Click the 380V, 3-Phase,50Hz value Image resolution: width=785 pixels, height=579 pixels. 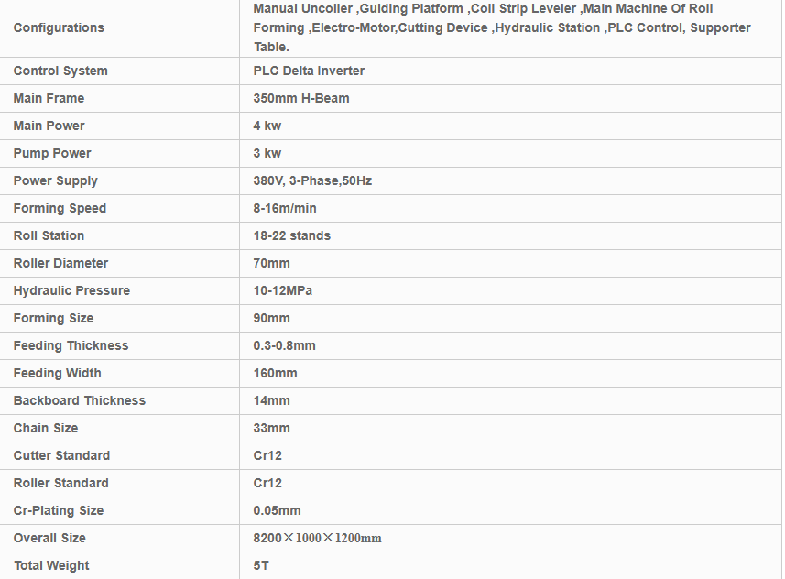pos(312,180)
